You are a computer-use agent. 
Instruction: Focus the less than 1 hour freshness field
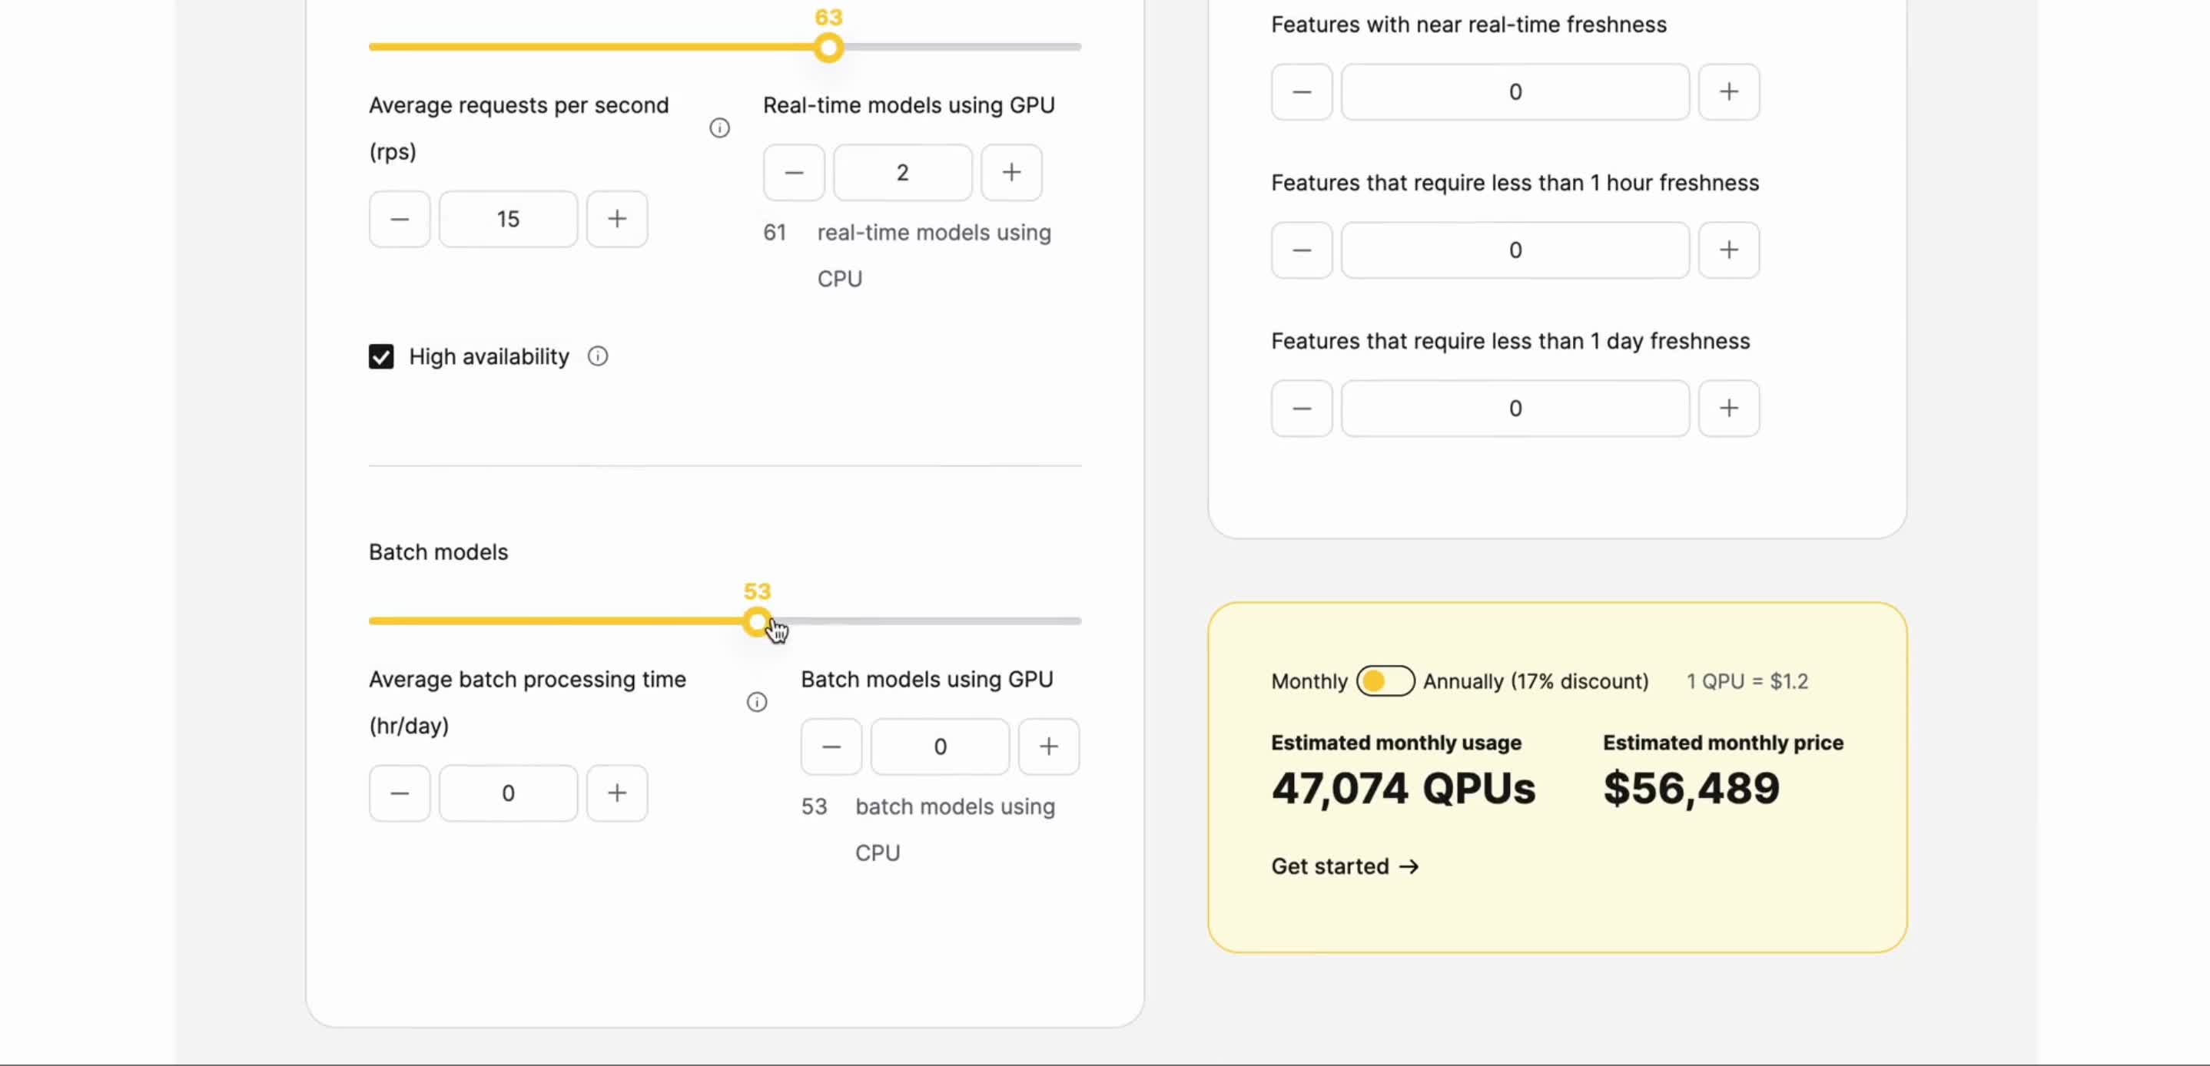click(x=1515, y=250)
